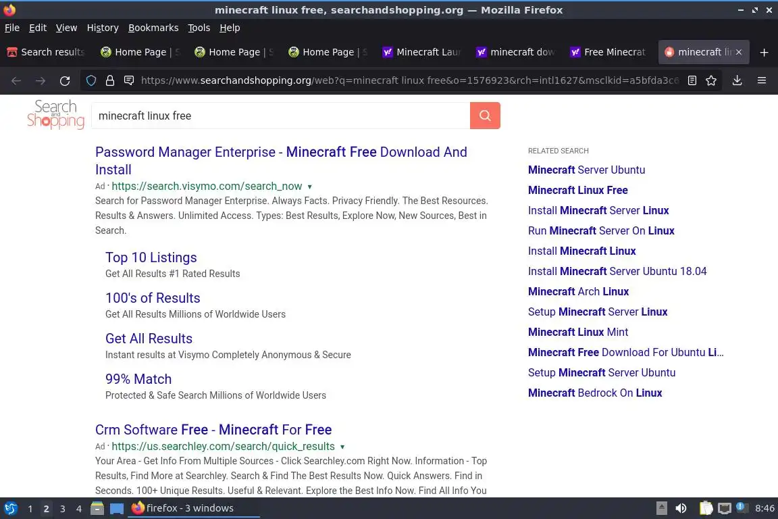The width and height of the screenshot is (778, 519).
Task: Open the desktop start menu icon
Action: 10,508
